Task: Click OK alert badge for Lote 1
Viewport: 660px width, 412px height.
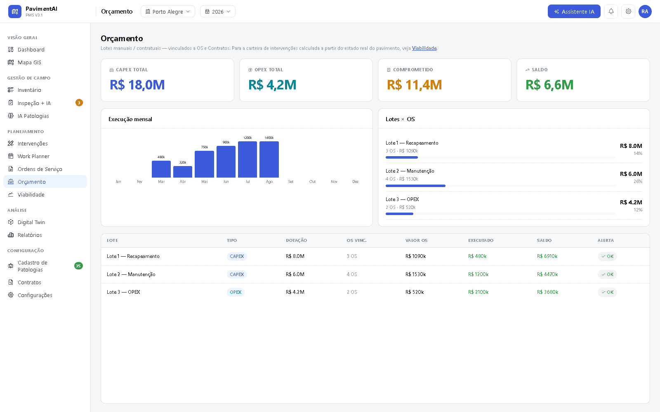Action: coord(607,256)
